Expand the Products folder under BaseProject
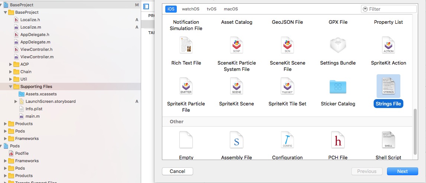 [x=6, y=124]
